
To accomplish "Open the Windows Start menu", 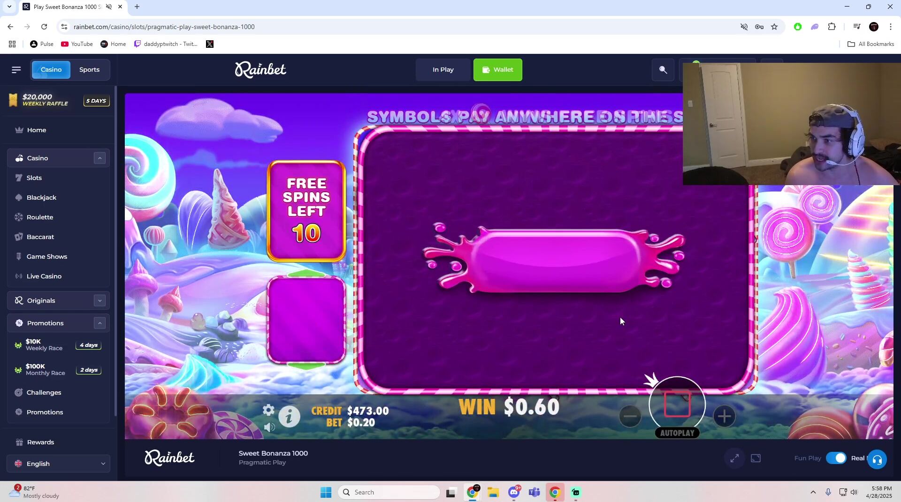I will coord(326,492).
